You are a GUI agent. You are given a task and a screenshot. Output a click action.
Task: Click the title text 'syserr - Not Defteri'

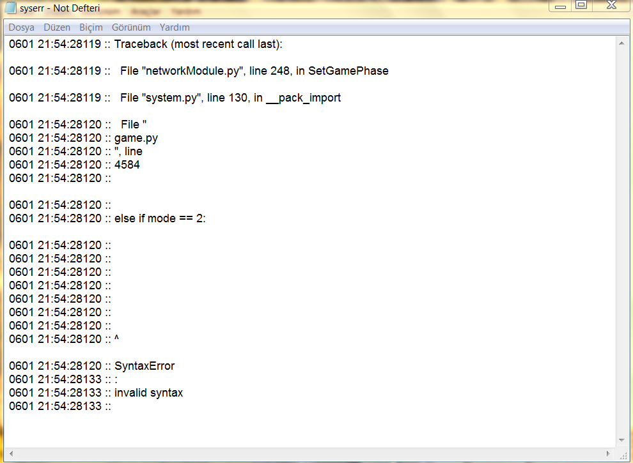(59, 8)
